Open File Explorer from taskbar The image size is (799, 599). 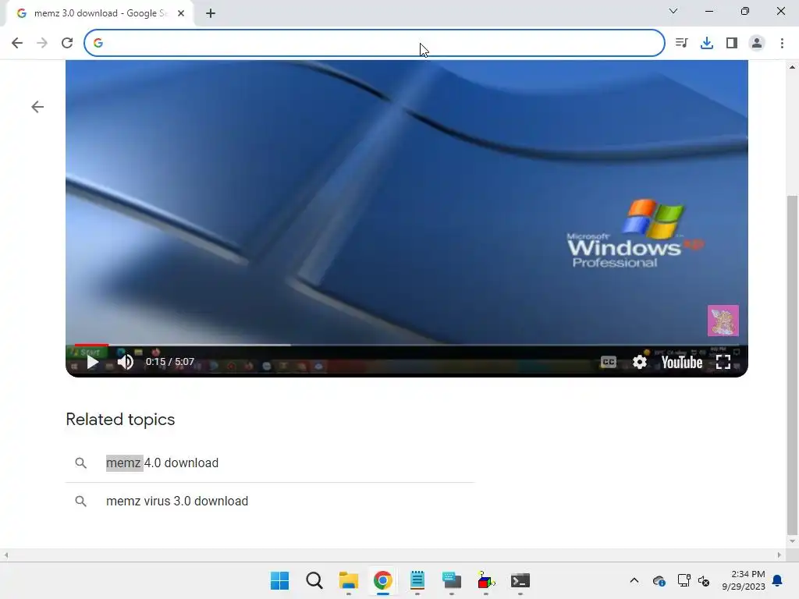click(x=349, y=580)
